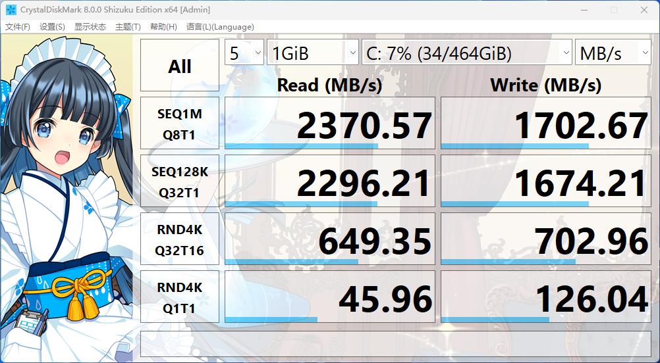The height and width of the screenshot is (363, 660).
Task: Click the SEQ1M read result 2370.57
Action: 330,123
